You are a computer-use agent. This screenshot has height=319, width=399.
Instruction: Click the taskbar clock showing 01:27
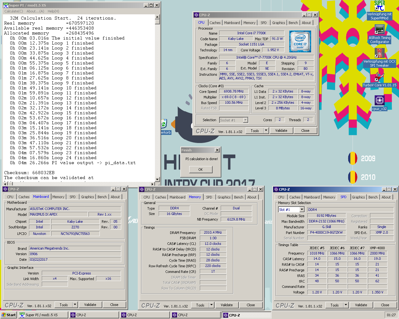tap(391, 315)
